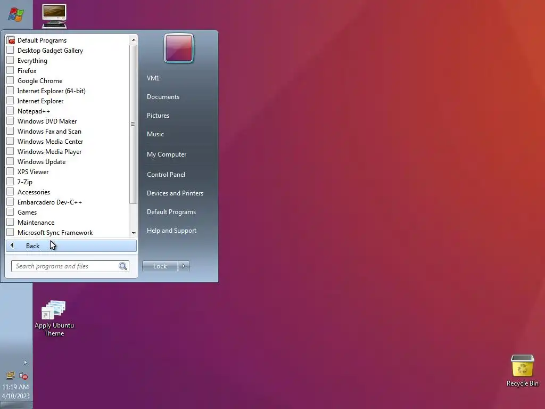Image resolution: width=545 pixels, height=409 pixels.
Task: Select the Apply Ubuntu Theme desktop shortcut
Action: click(54, 318)
